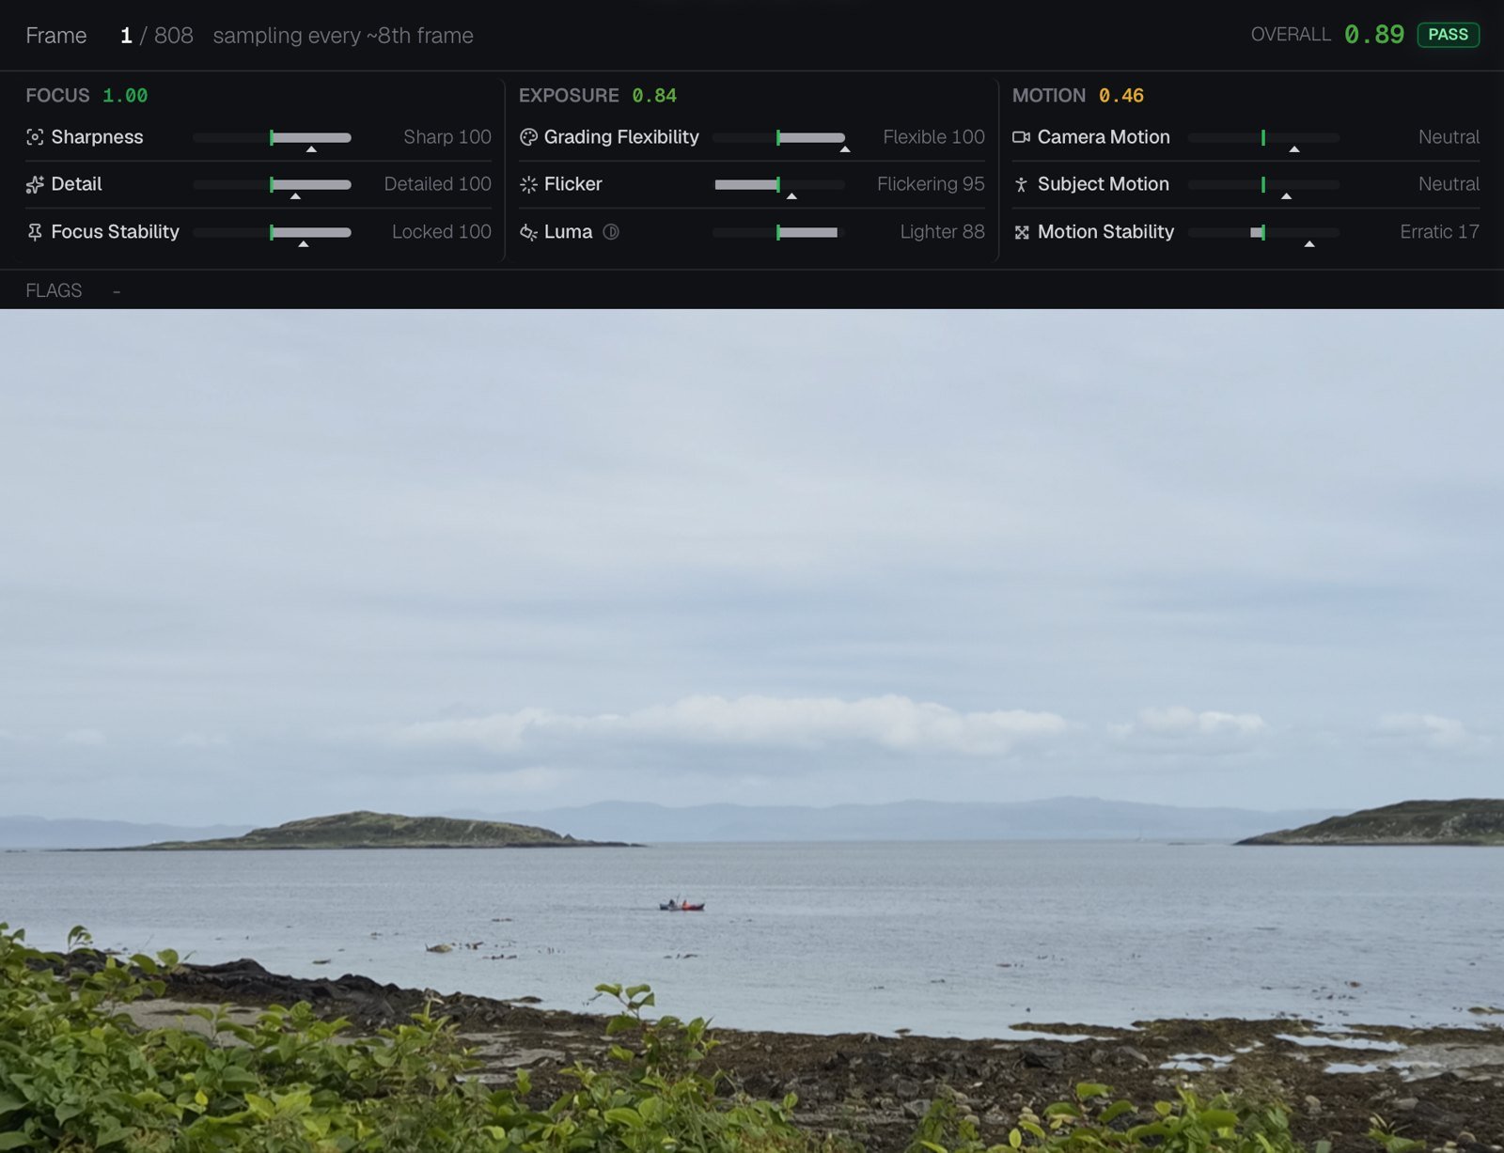The width and height of the screenshot is (1504, 1153).
Task: Click the 'Flickering 95' value
Action: point(931,184)
